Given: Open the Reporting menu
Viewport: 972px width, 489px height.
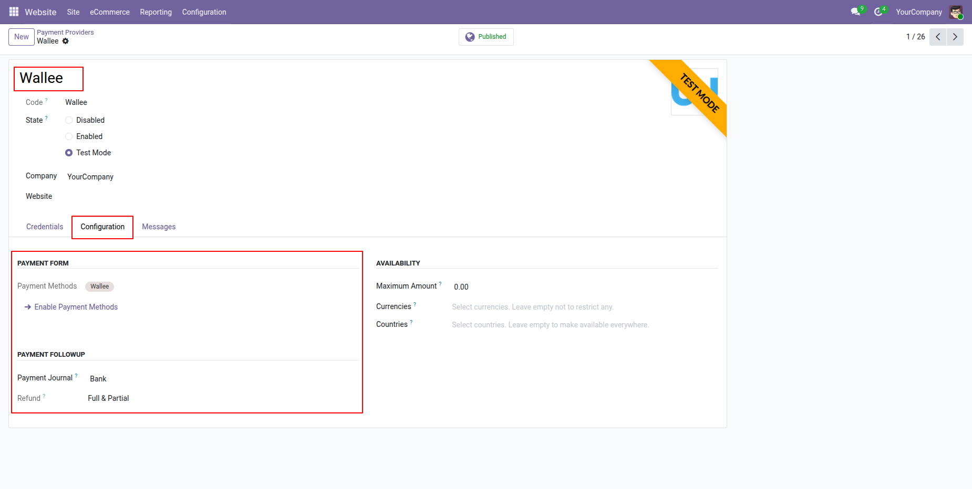Looking at the screenshot, I should click(156, 12).
